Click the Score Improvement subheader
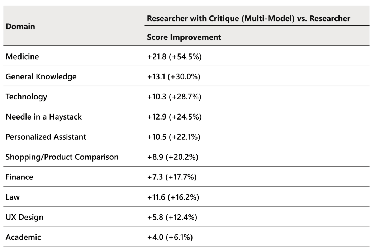This screenshot has width=375, height=252. (x=184, y=37)
